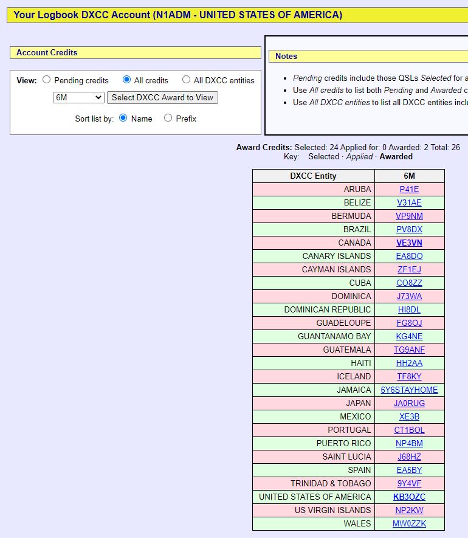468x538 pixels.
Task: Open the 9Y4VF Trinidad & Tobago link
Action: pos(409,484)
